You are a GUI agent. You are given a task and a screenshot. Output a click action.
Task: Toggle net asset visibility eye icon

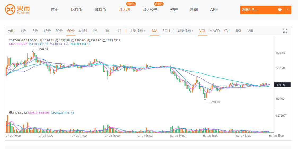tap(279, 10)
